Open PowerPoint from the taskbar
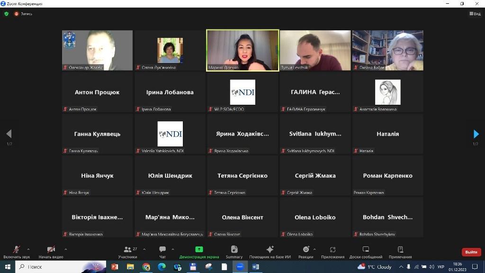 (115, 266)
